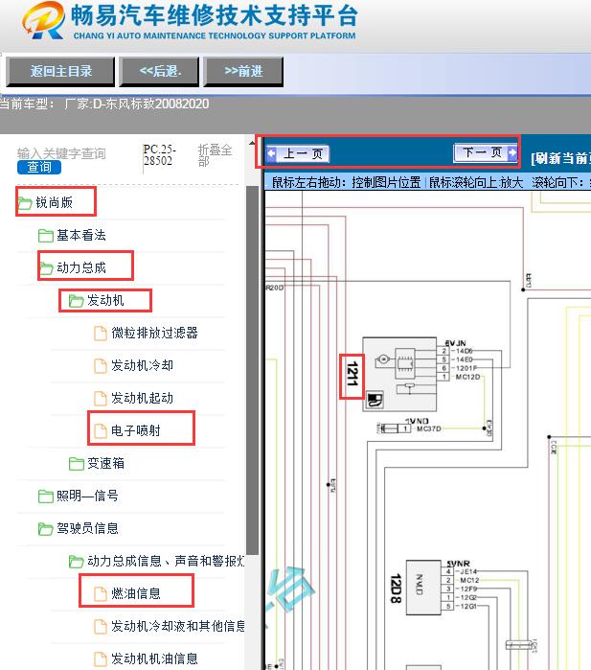Collapse the 锐尚版 folder icon
The height and width of the screenshot is (670, 591).
click(25, 203)
